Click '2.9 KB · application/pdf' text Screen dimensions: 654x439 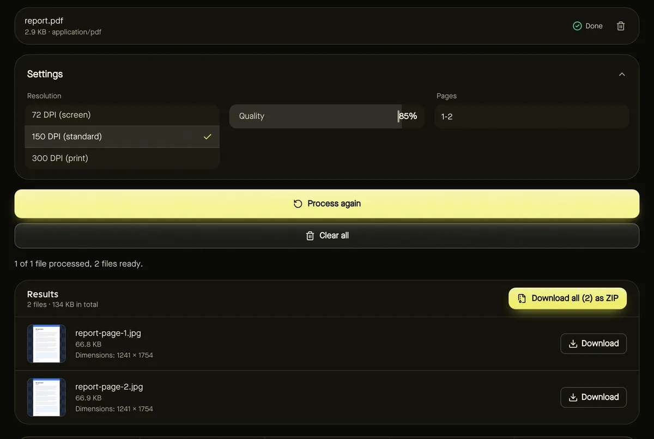tap(63, 32)
